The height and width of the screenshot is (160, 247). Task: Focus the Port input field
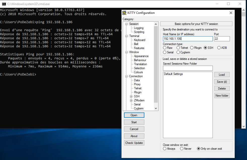222,39
